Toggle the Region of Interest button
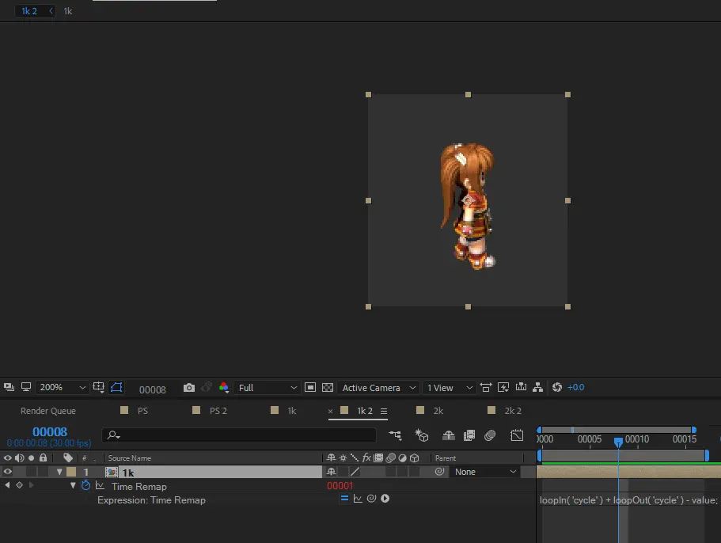Viewport: 721px width, 543px height. (310, 388)
